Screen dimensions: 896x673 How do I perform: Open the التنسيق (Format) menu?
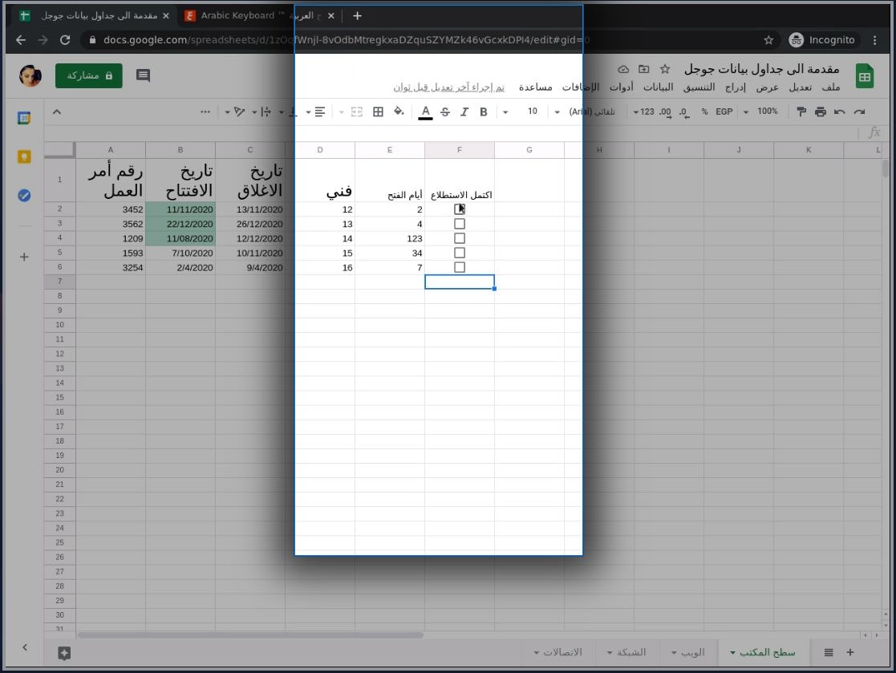point(699,87)
